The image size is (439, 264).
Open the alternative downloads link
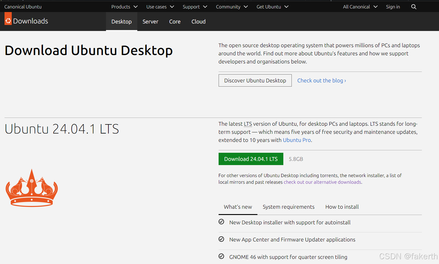point(322,182)
